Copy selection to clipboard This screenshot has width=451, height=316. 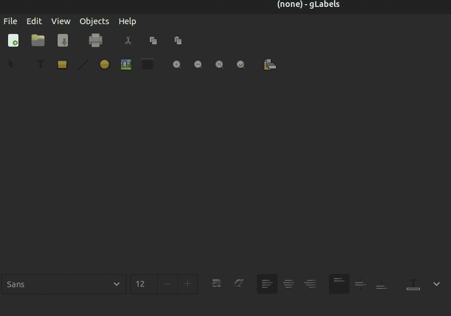pos(153,40)
